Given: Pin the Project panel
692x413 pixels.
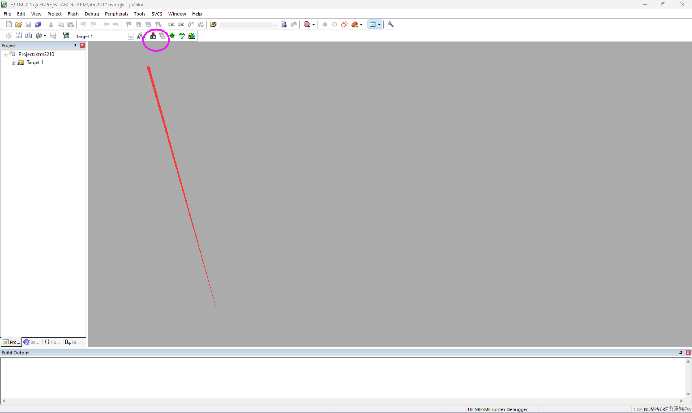Looking at the screenshot, I should 75,45.
